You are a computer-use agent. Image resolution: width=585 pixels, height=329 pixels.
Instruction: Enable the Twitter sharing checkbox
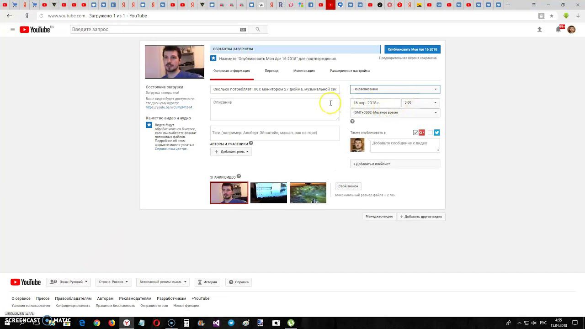[430, 133]
